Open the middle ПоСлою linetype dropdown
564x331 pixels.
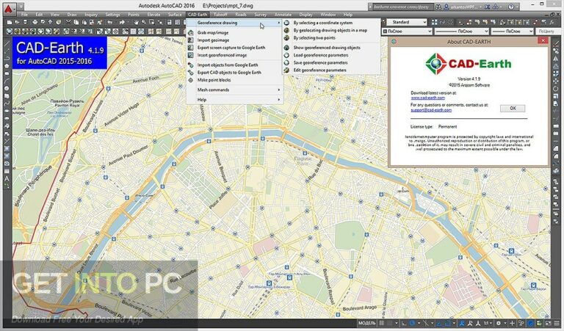coord(461,32)
